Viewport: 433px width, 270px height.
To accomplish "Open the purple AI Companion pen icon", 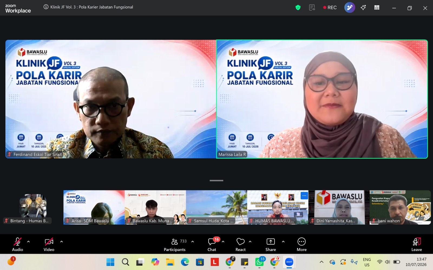I will point(350,8).
